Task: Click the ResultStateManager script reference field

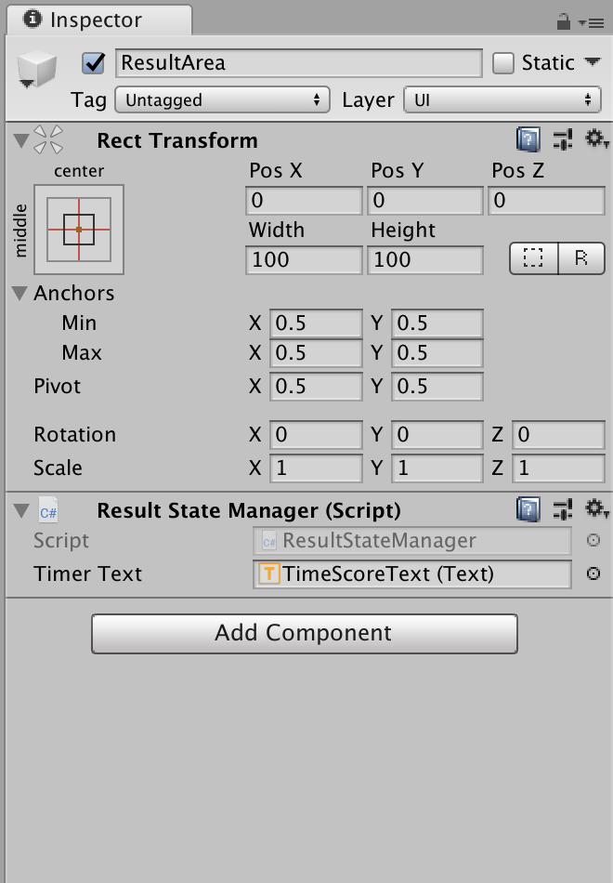Action: click(x=412, y=541)
